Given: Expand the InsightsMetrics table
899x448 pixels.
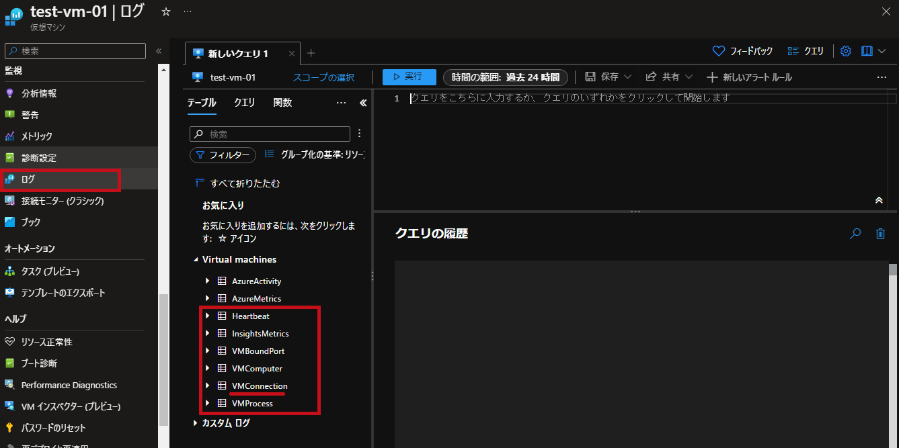Looking at the screenshot, I should [x=208, y=333].
